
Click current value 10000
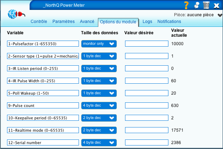[x=177, y=44]
